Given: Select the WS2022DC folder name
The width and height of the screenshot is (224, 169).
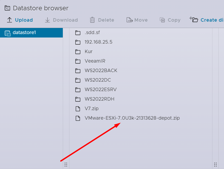Looking at the screenshot, I should (98, 80).
